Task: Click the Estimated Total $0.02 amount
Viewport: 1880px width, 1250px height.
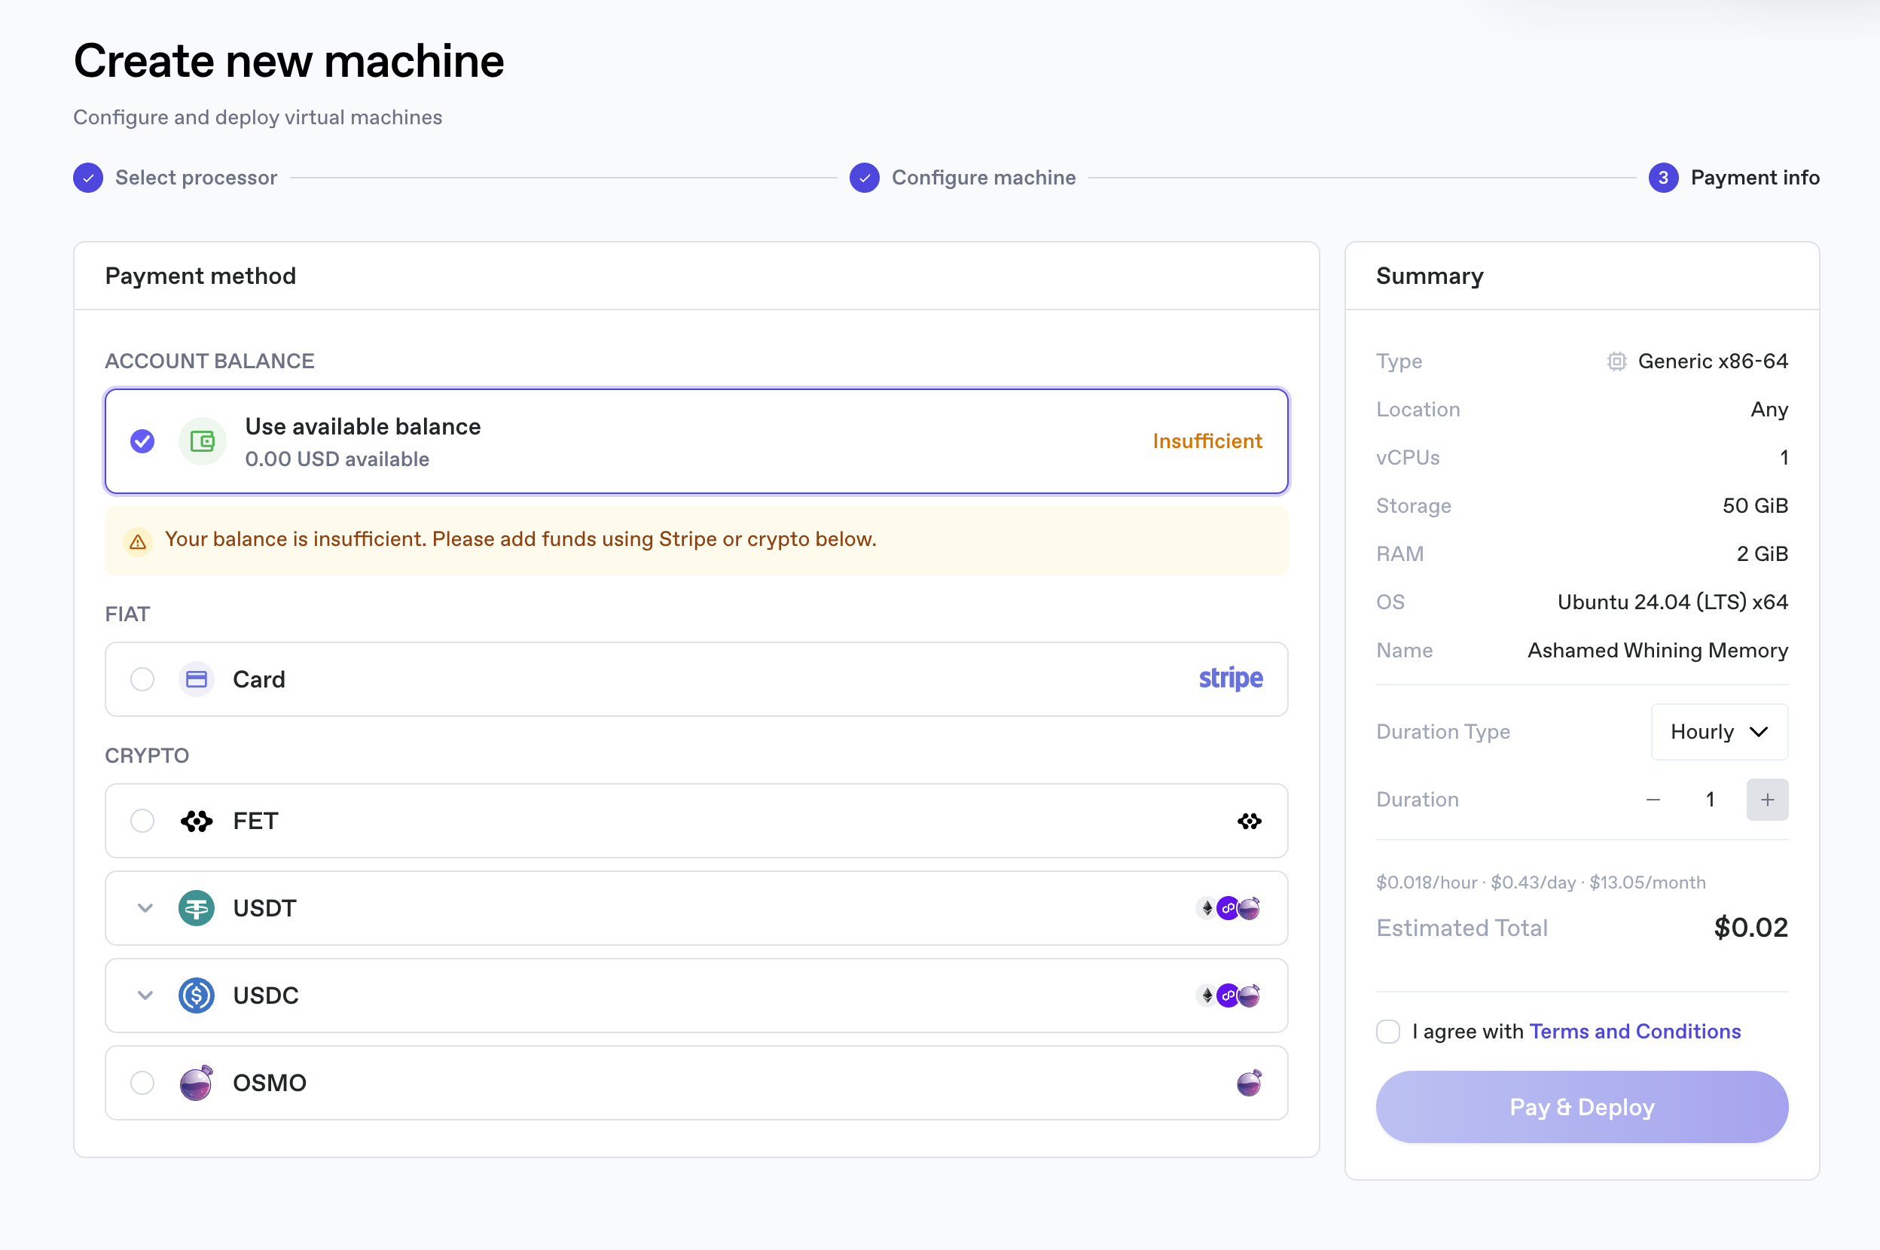Action: [1751, 928]
